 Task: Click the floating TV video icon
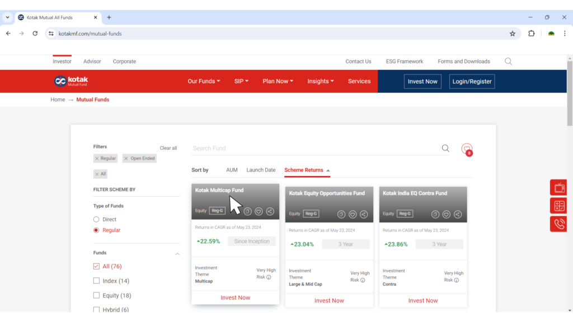[x=559, y=188]
